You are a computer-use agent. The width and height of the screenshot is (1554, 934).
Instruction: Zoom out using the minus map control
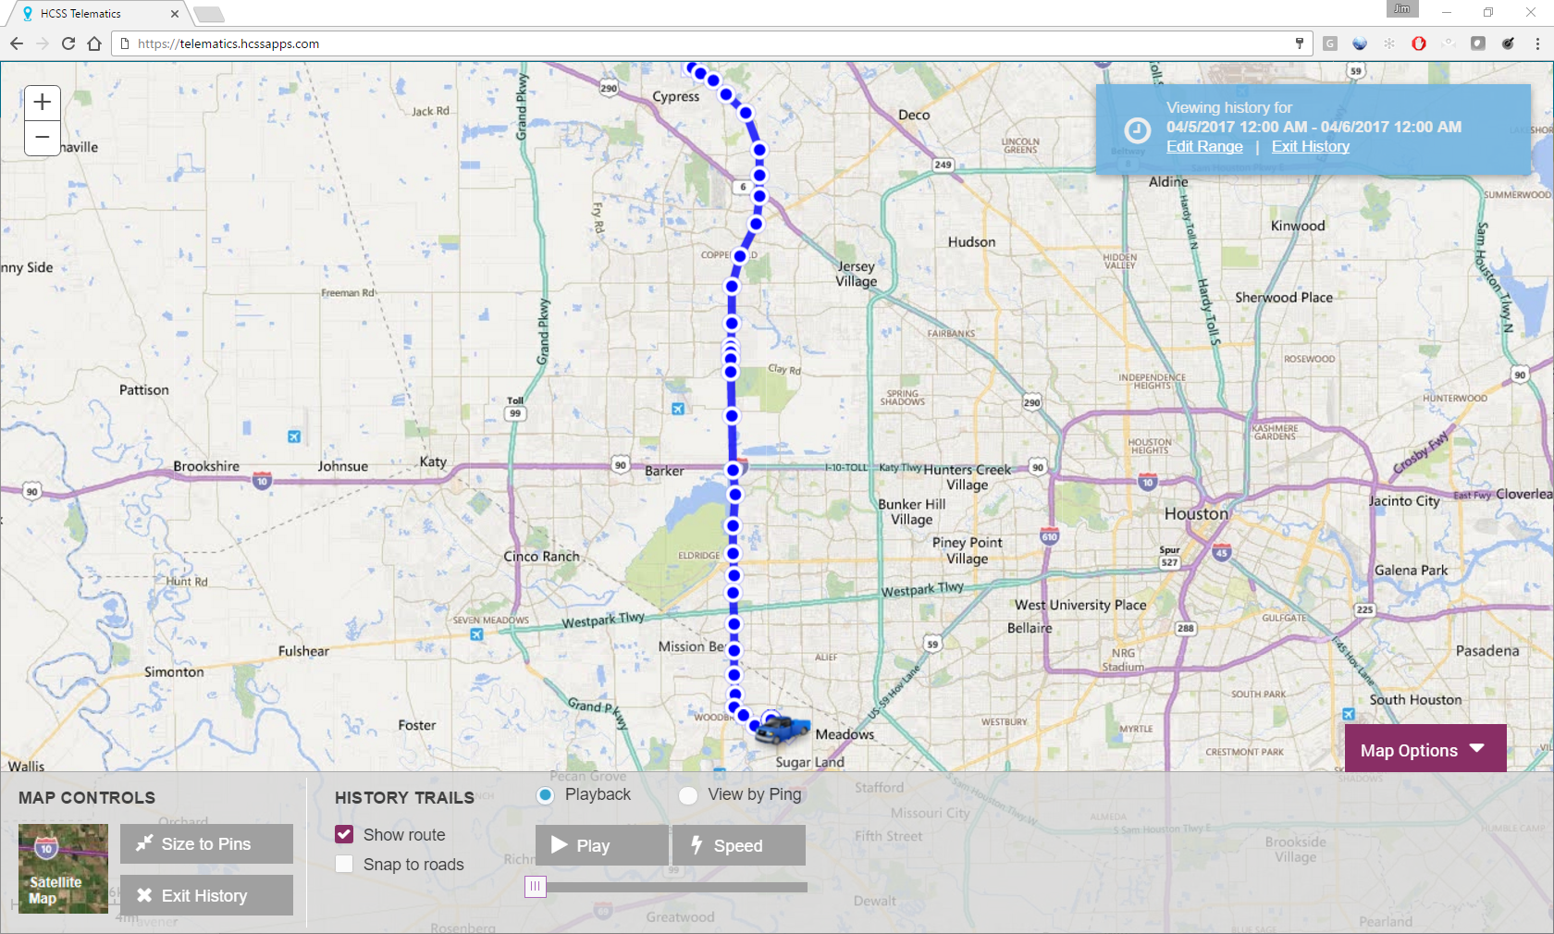point(42,138)
